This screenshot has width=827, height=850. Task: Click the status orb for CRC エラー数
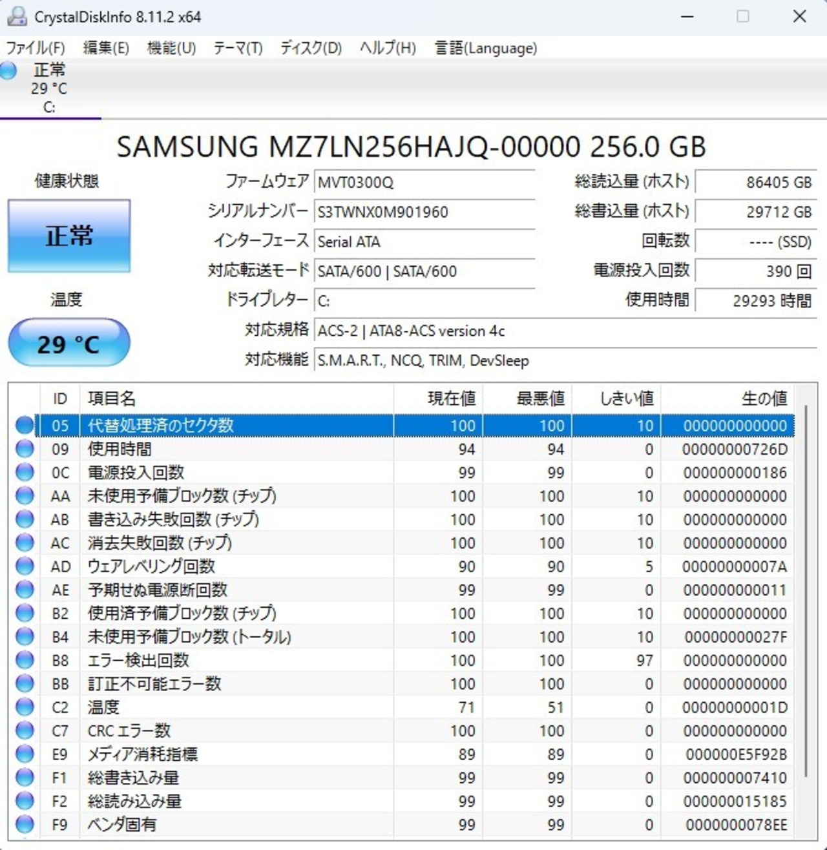(x=25, y=731)
